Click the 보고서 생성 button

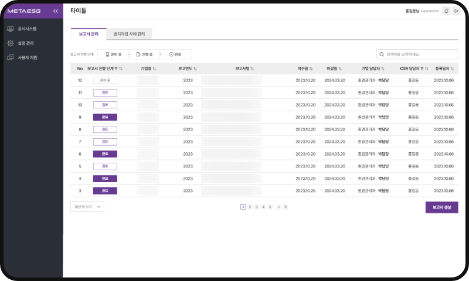(x=441, y=207)
